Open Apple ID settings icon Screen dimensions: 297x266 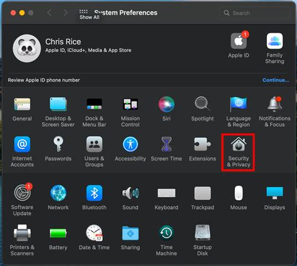click(x=239, y=41)
